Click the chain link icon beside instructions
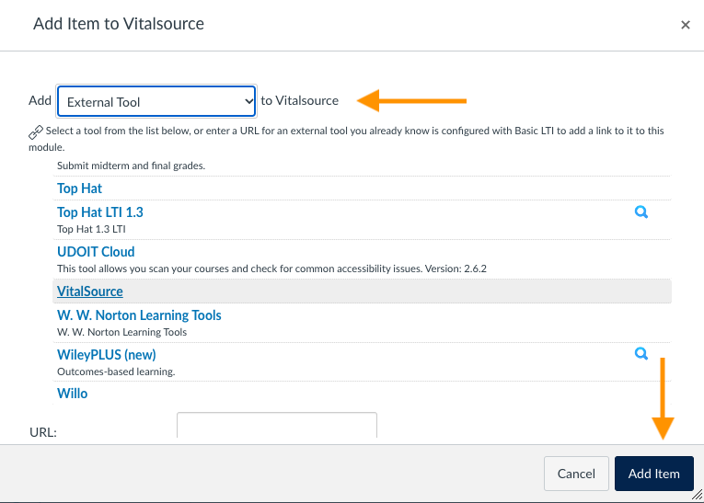Image resolution: width=704 pixels, height=503 pixels. 36,131
